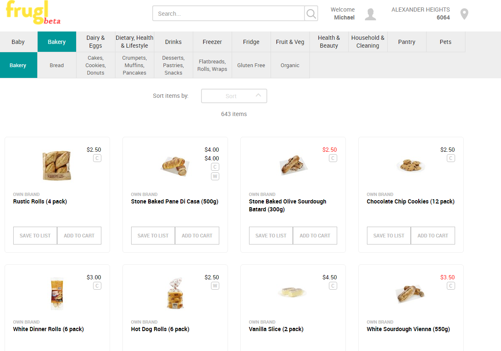
Task: Save Rustic Rolls to list
Action: coord(35,235)
